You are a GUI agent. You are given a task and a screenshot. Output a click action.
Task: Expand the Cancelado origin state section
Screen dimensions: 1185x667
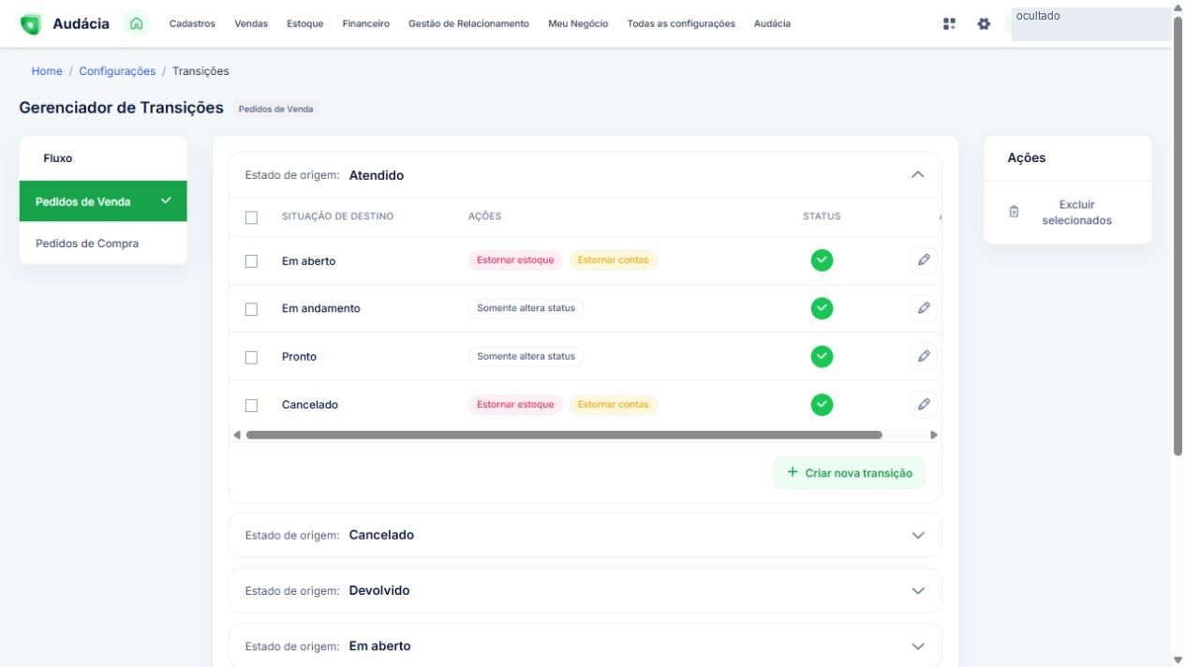tap(918, 536)
